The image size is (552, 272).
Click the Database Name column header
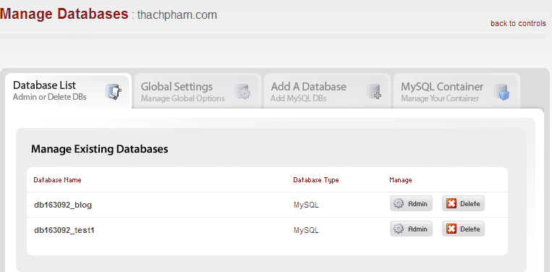(57, 180)
